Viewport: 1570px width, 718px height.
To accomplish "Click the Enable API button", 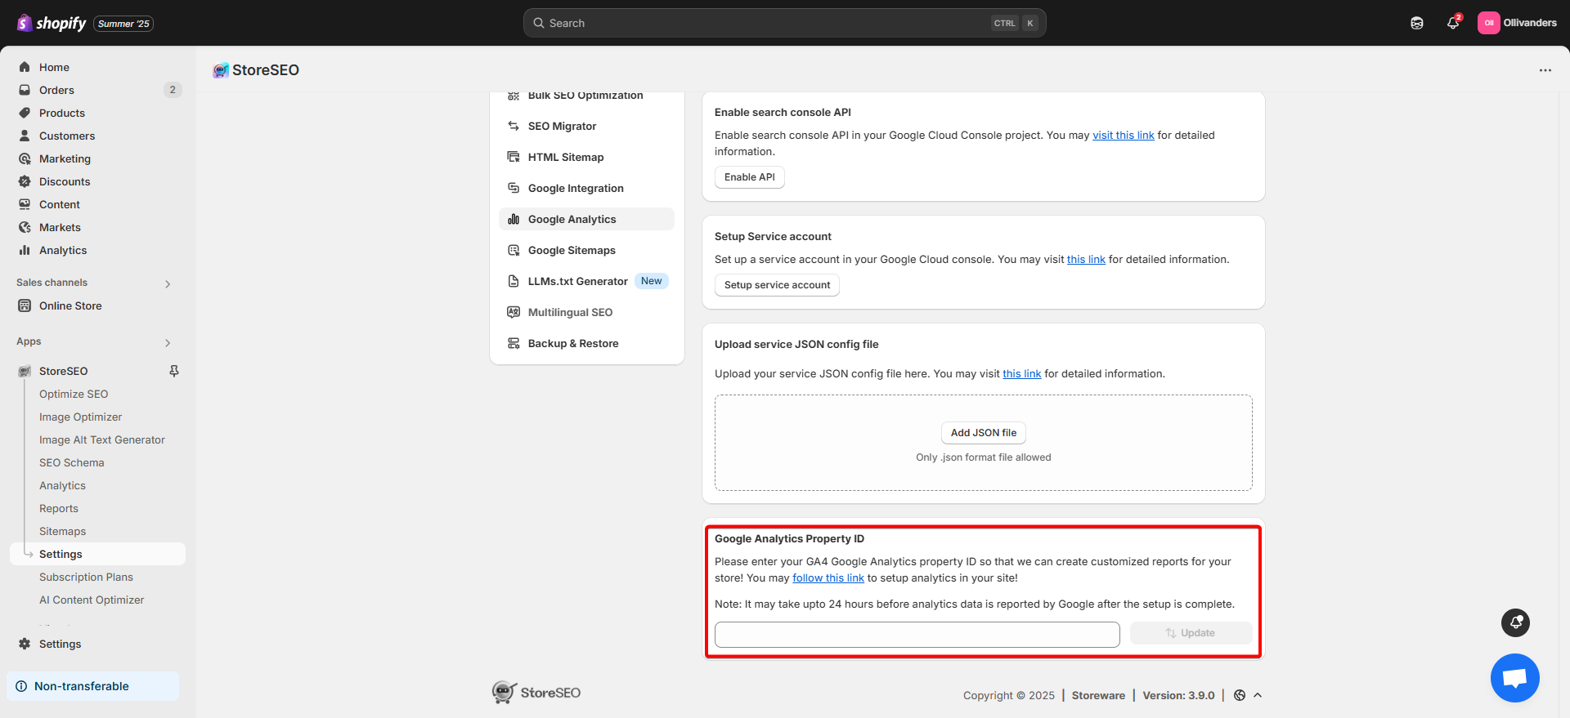I will 750,177.
